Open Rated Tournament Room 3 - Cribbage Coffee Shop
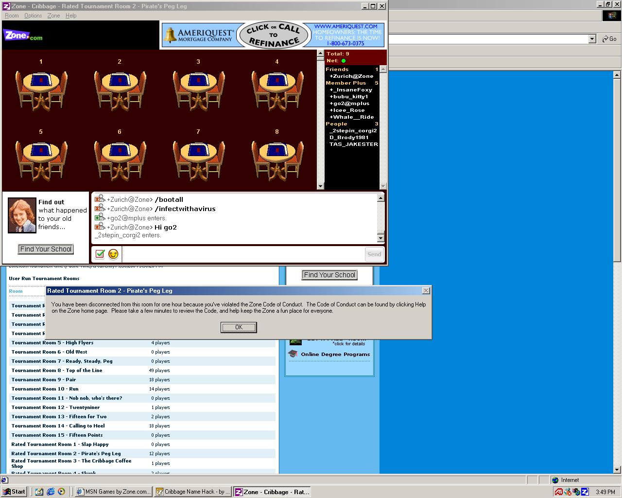This screenshot has height=498, width=622. point(71,463)
